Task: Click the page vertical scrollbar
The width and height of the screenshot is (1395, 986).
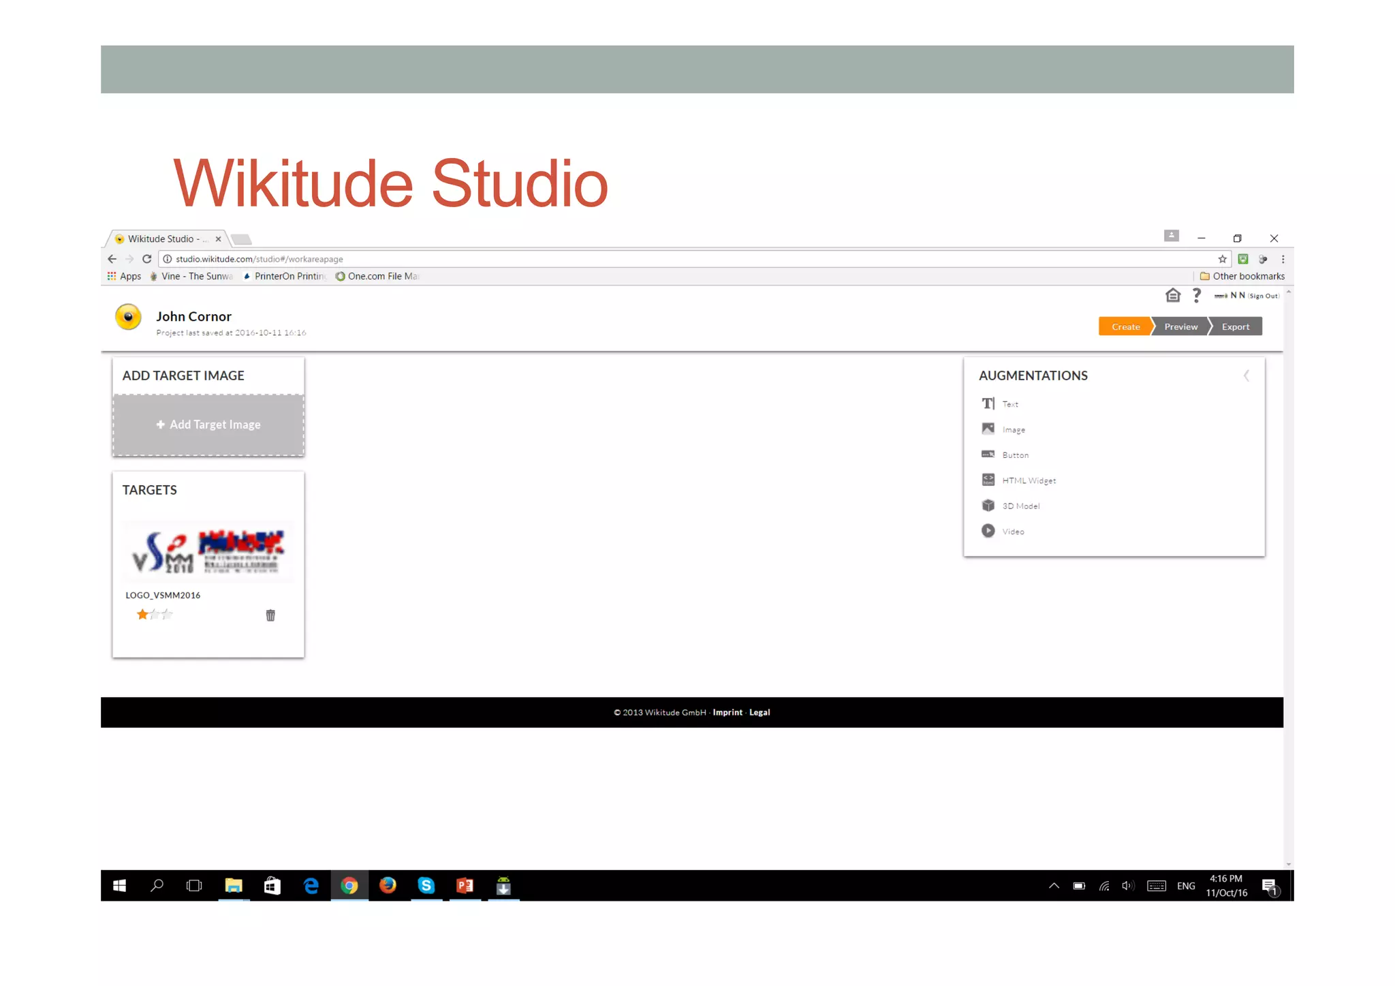Action: click(x=1288, y=579)
